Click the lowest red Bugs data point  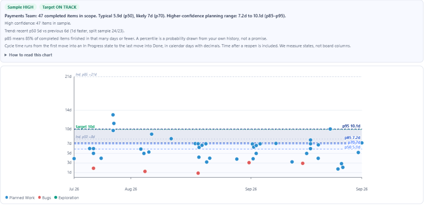pos(198,173)
